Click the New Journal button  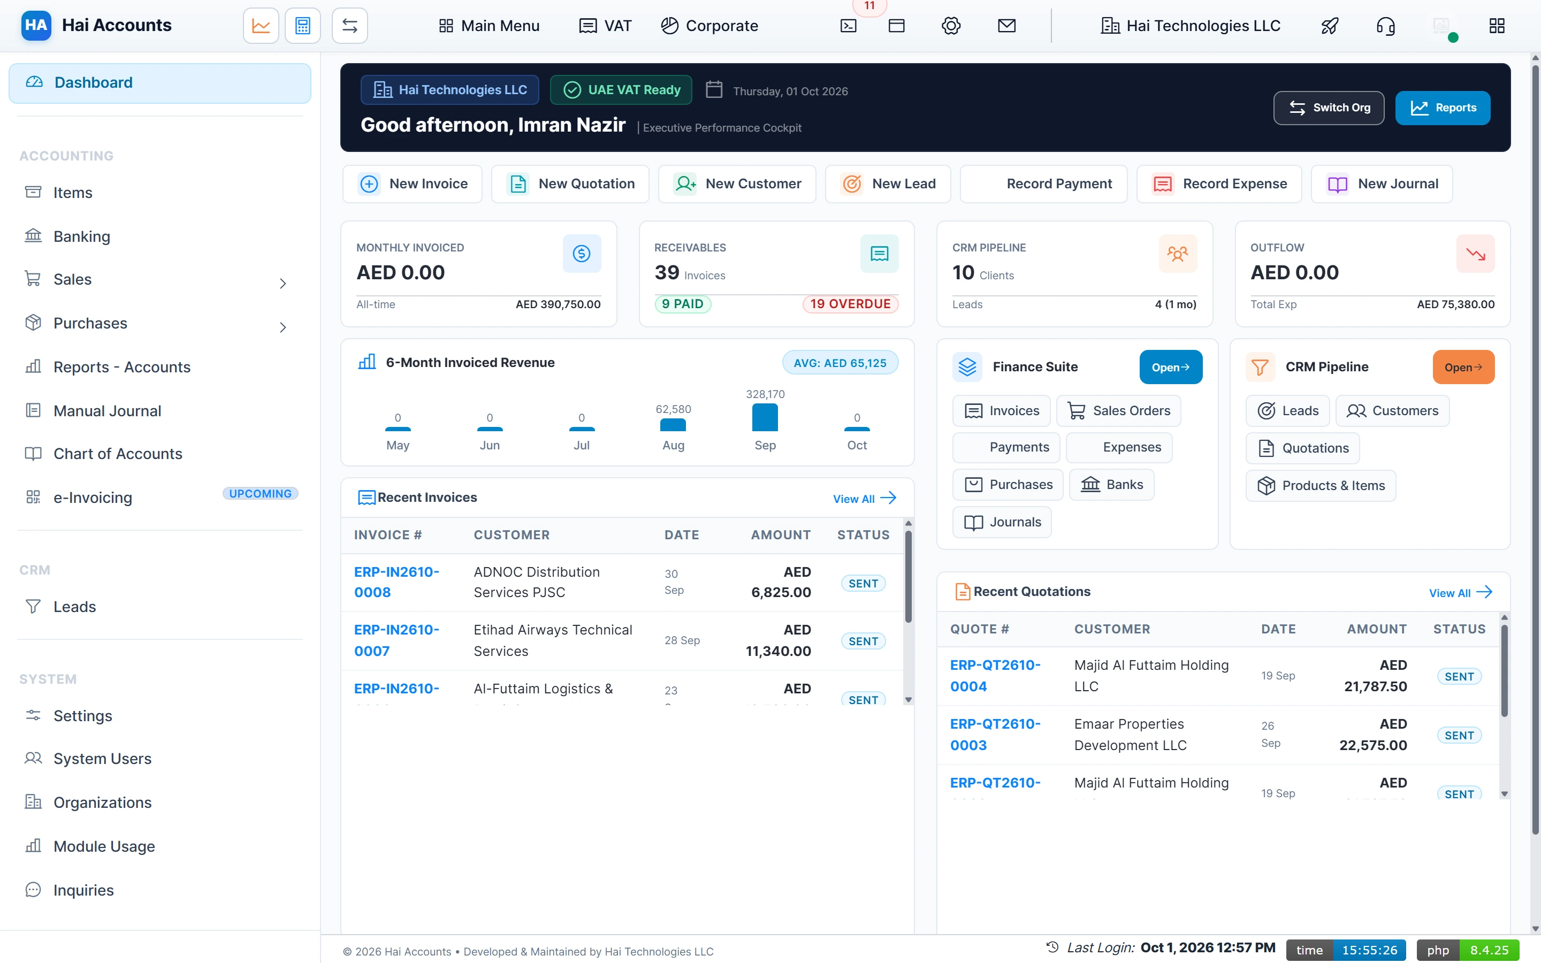click(1382, 184)
